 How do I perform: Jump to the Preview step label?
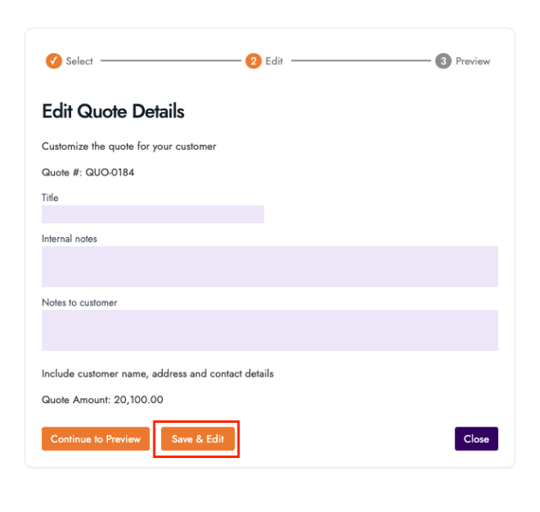pos(472,61)
